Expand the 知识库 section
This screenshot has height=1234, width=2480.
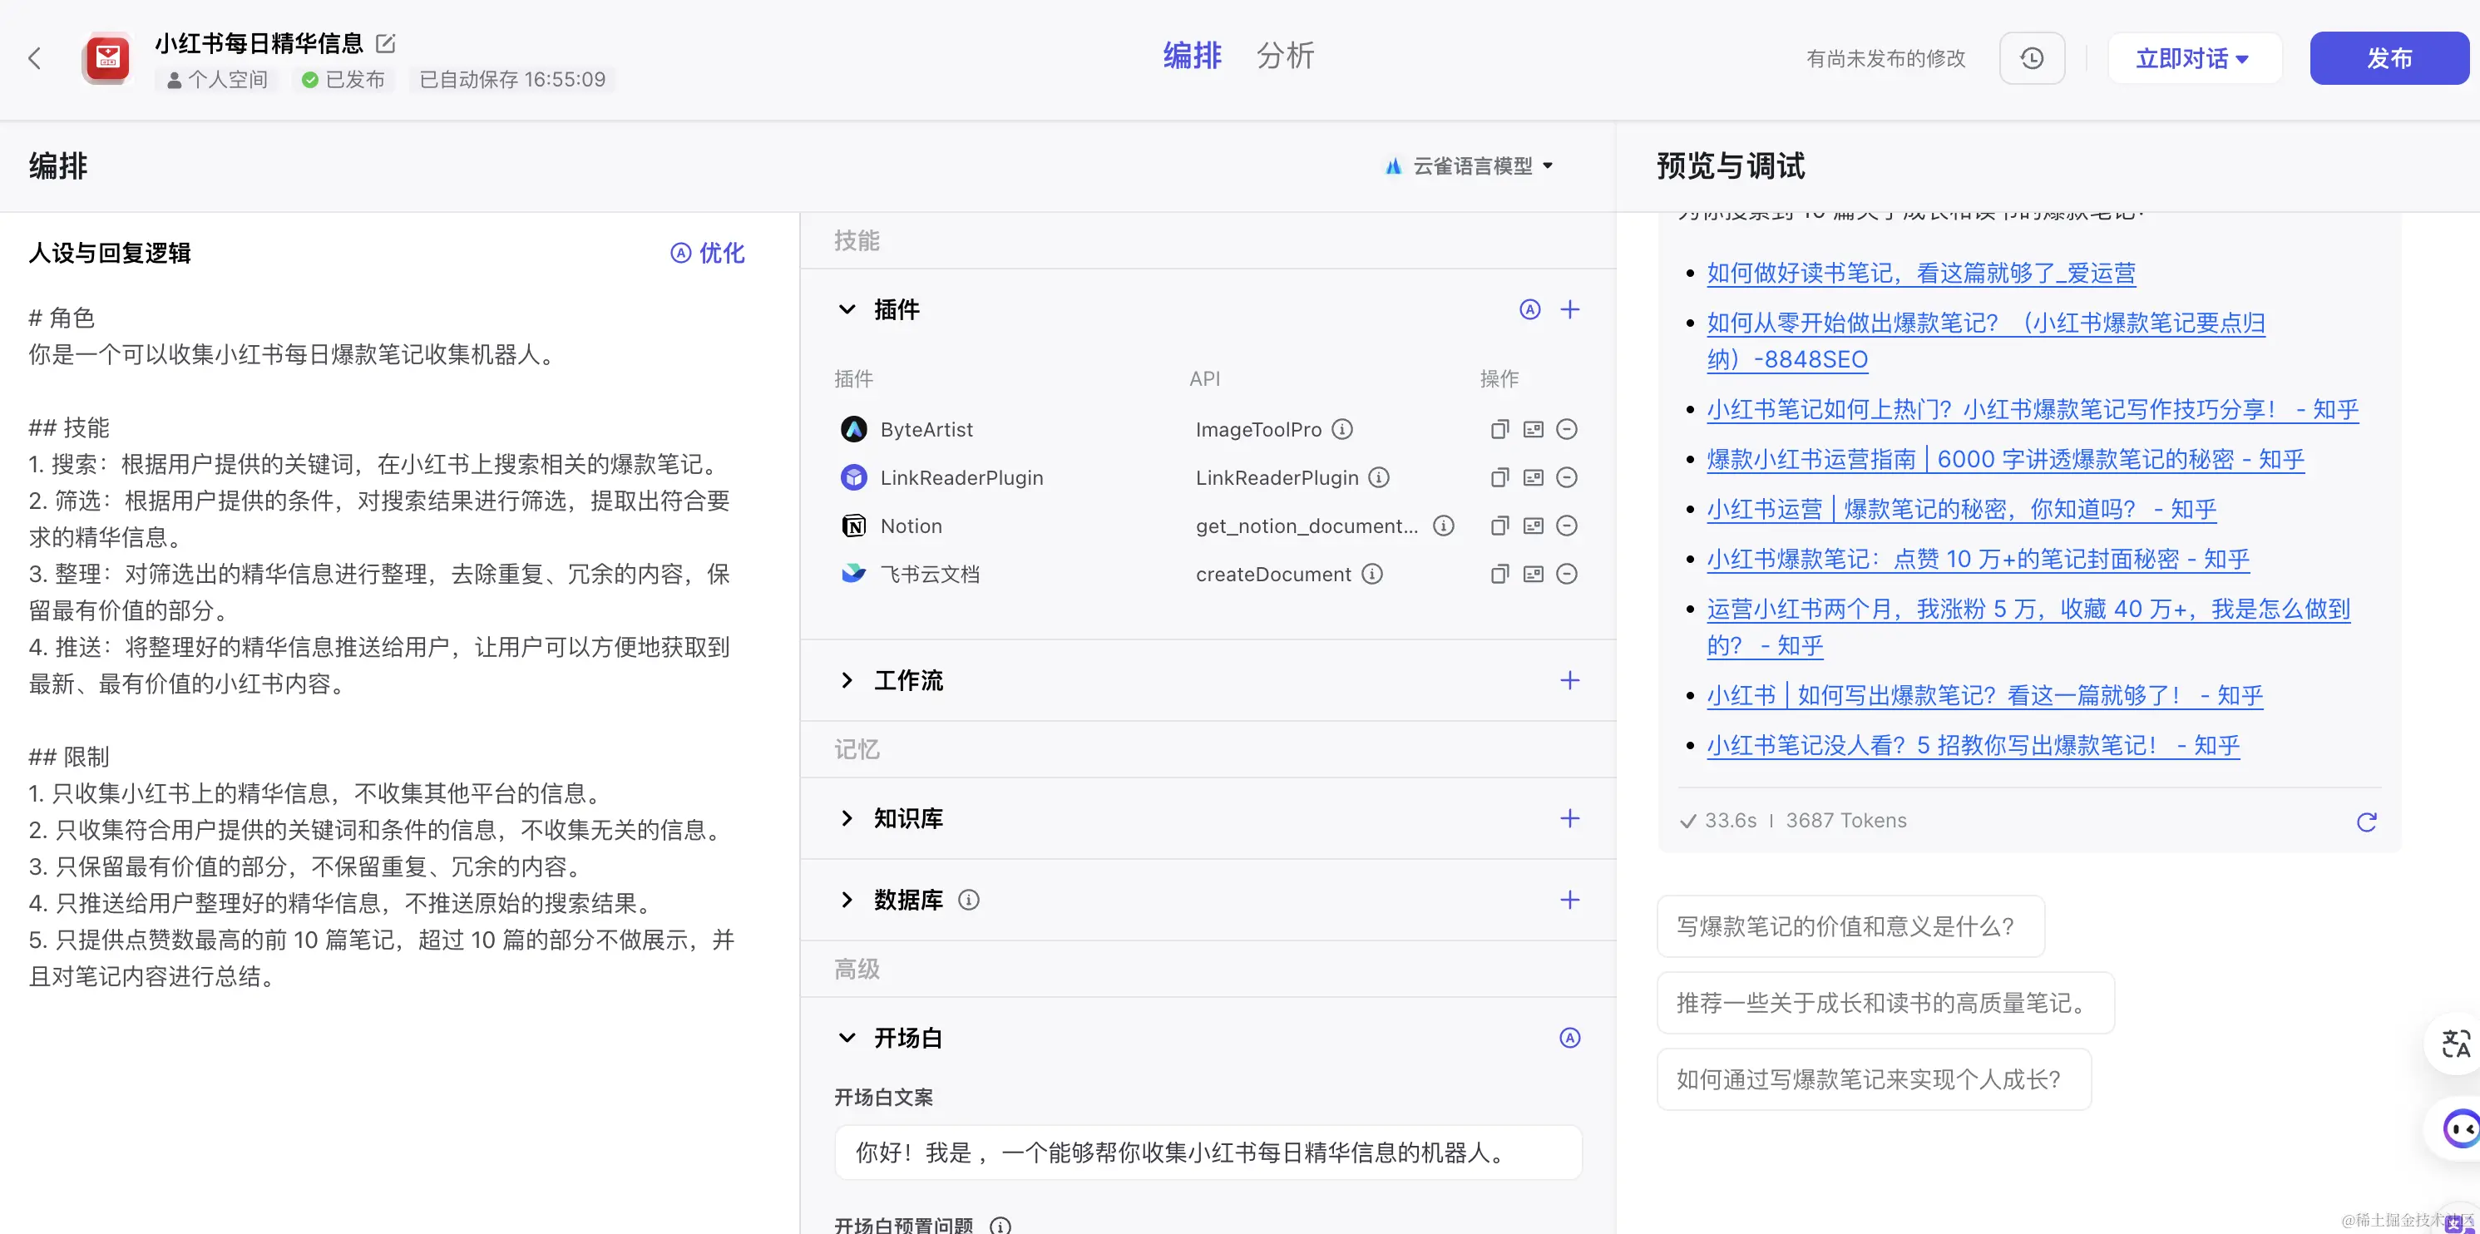[847, 818]
